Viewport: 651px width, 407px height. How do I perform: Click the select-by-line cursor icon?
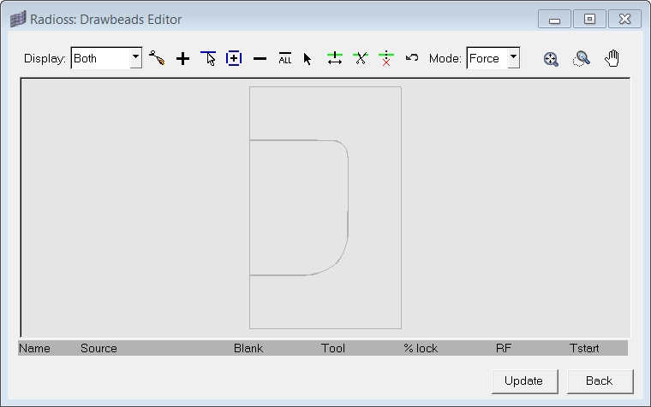[208, 59]
